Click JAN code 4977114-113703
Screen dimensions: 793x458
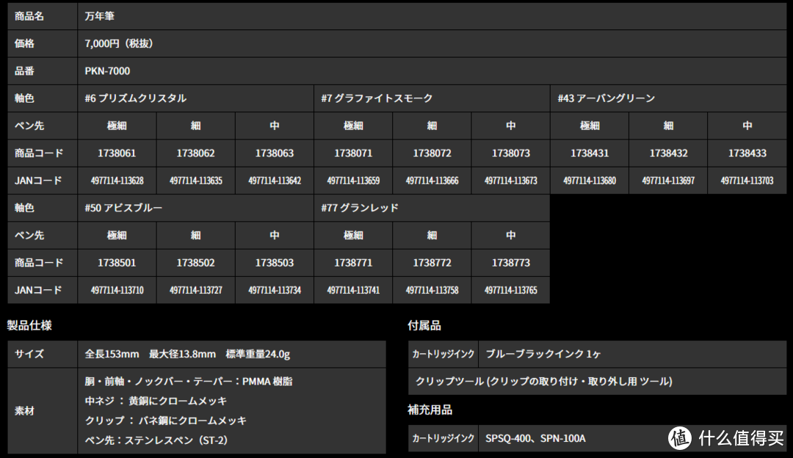(747, 181)
